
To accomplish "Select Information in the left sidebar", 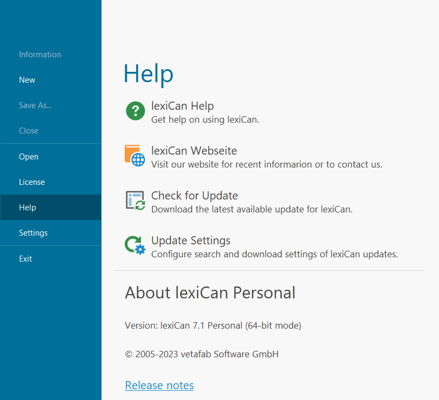I will 40,55.
